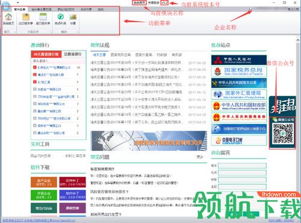Click the share (分享) picture icon
This screenshot has height=223, width=301.
pyautogui.click(x=73, y=19)
